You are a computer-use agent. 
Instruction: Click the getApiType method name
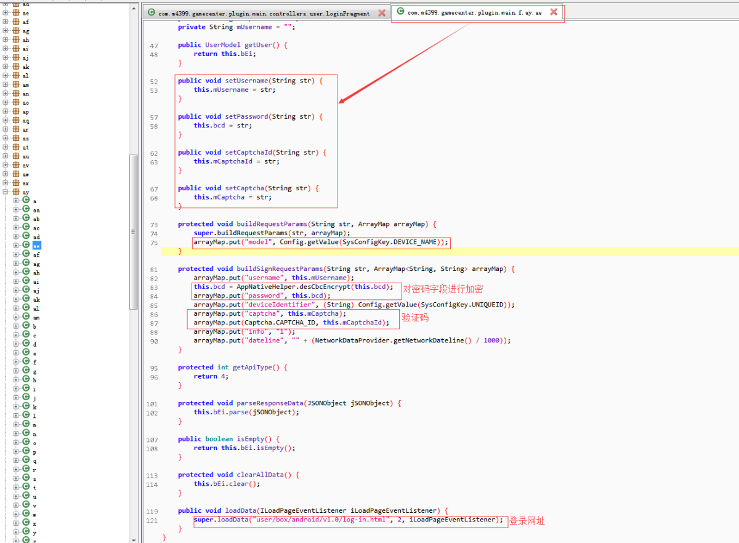click(252, 368)
